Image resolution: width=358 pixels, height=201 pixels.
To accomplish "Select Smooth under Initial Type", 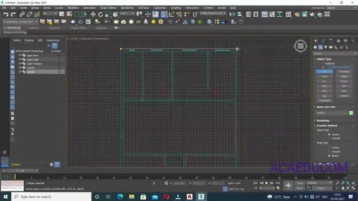I will [x=329, y=138].
